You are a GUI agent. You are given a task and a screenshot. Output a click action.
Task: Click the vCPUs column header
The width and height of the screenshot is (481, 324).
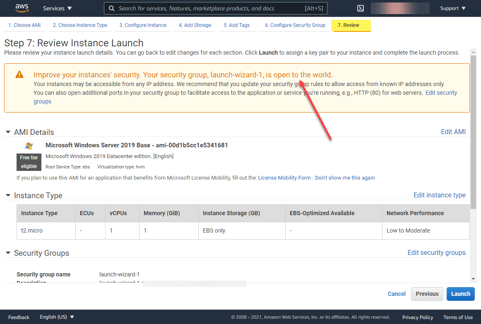[122, 214]
